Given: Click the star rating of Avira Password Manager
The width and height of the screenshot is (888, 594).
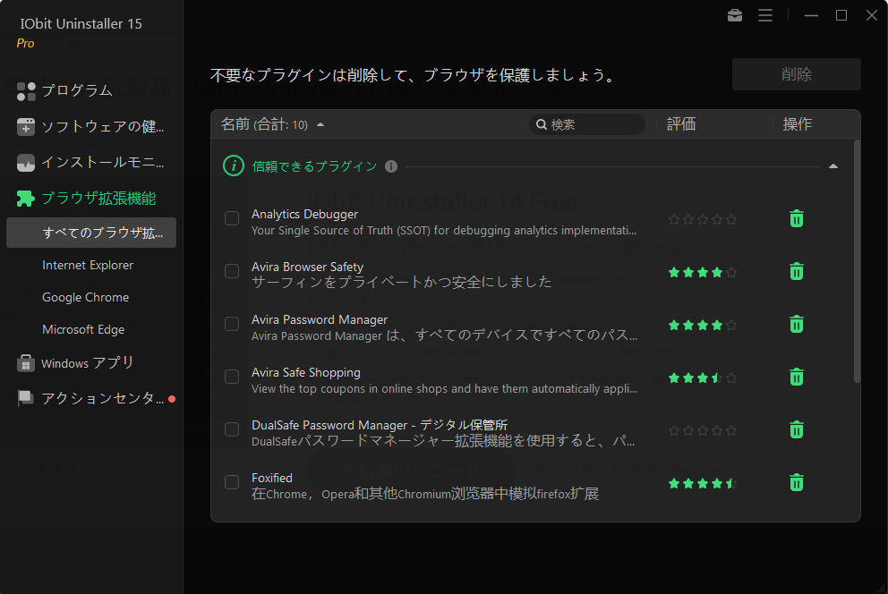Looking at the screenshot, I should click(x=702, y=326).
